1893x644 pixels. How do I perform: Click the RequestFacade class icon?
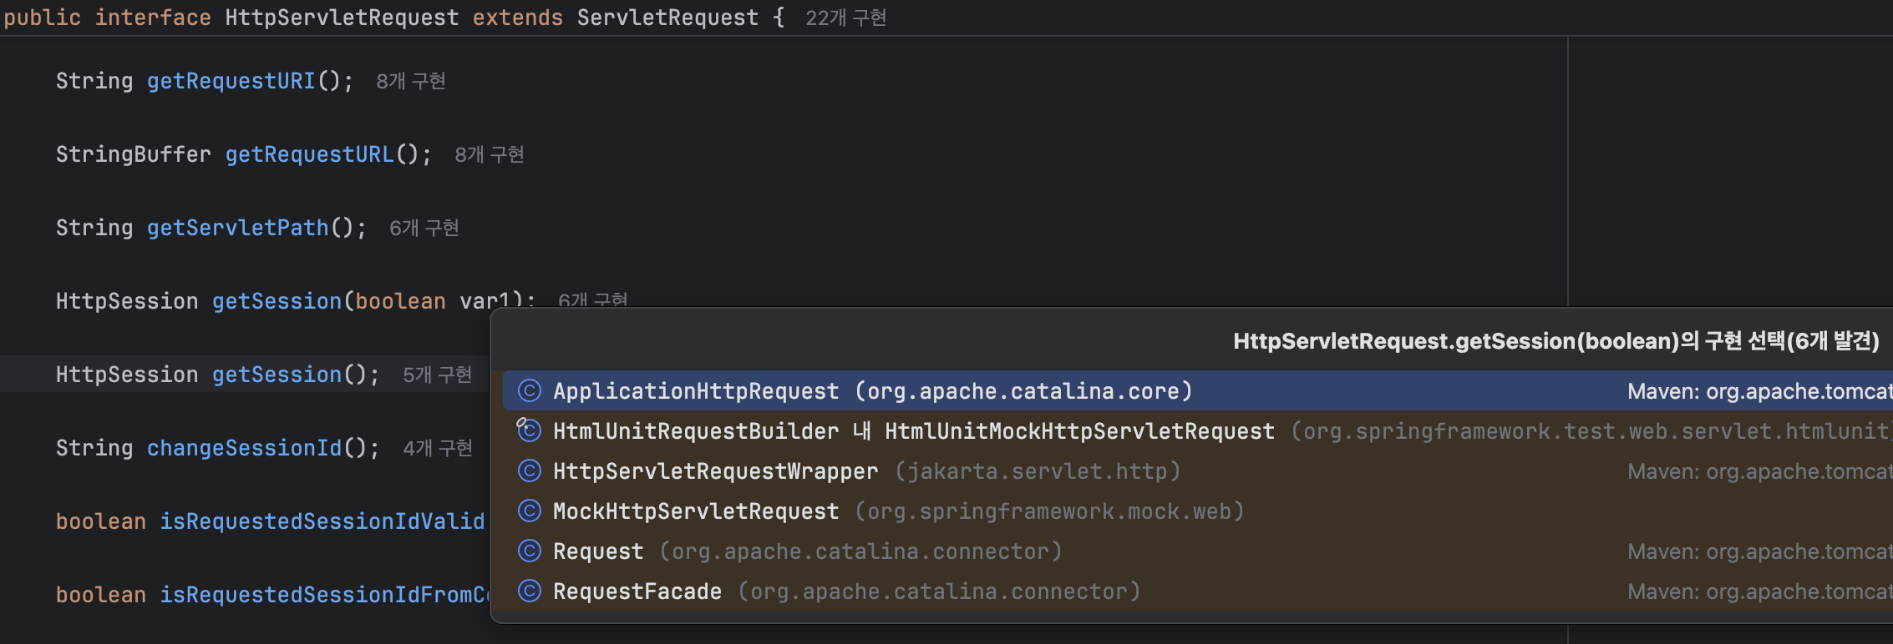(x=530, y=591)
